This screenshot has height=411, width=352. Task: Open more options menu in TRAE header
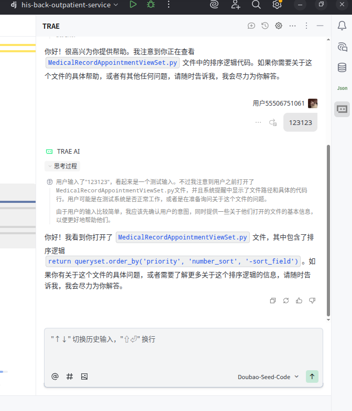tap(292, 26)
